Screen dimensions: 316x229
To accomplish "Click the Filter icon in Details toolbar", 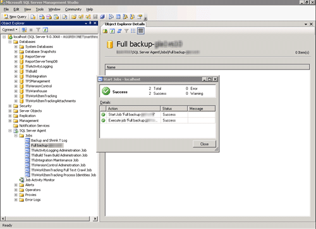I will pyautogui.click(x=126, y=31).
